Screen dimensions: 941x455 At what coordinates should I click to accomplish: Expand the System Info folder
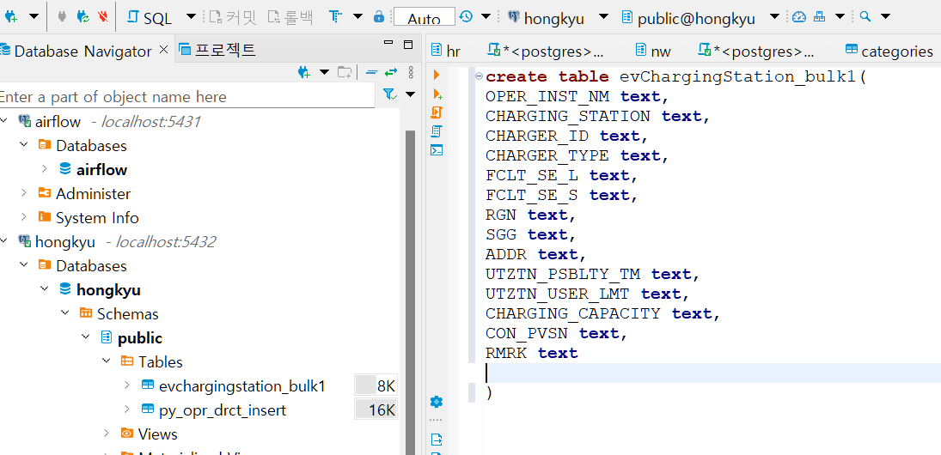pyautogui.click(x=24, y=217)
